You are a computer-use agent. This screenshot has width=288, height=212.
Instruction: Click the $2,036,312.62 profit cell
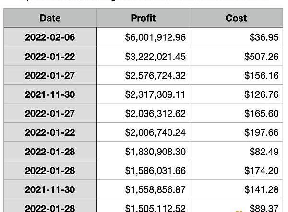[x=155, y=114]
